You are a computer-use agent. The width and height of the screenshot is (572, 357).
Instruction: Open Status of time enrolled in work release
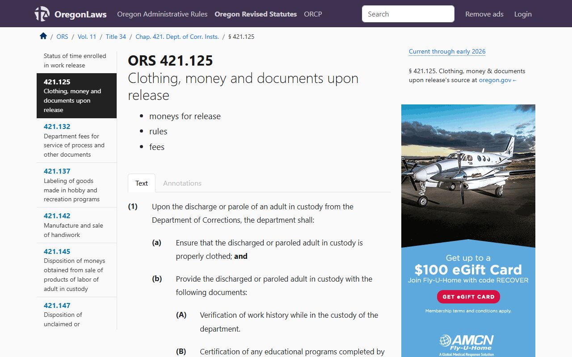pyautogui.click(x=76, y=61)
